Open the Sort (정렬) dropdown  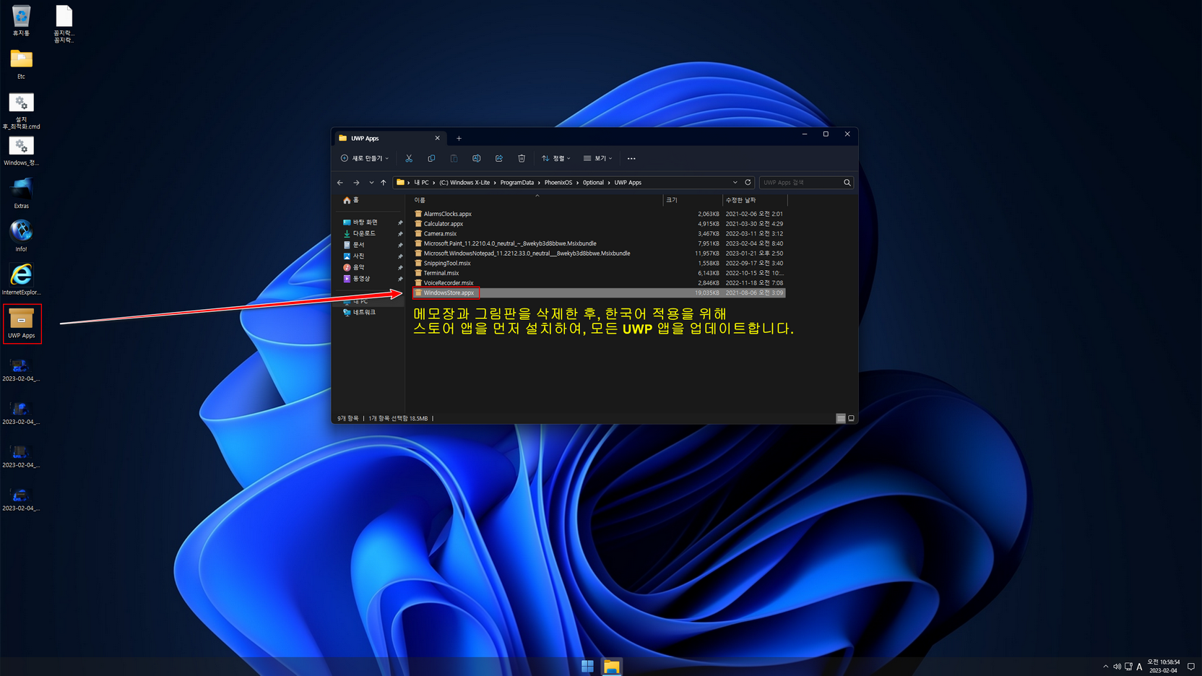pyautogui.click(x=556, y=158)
